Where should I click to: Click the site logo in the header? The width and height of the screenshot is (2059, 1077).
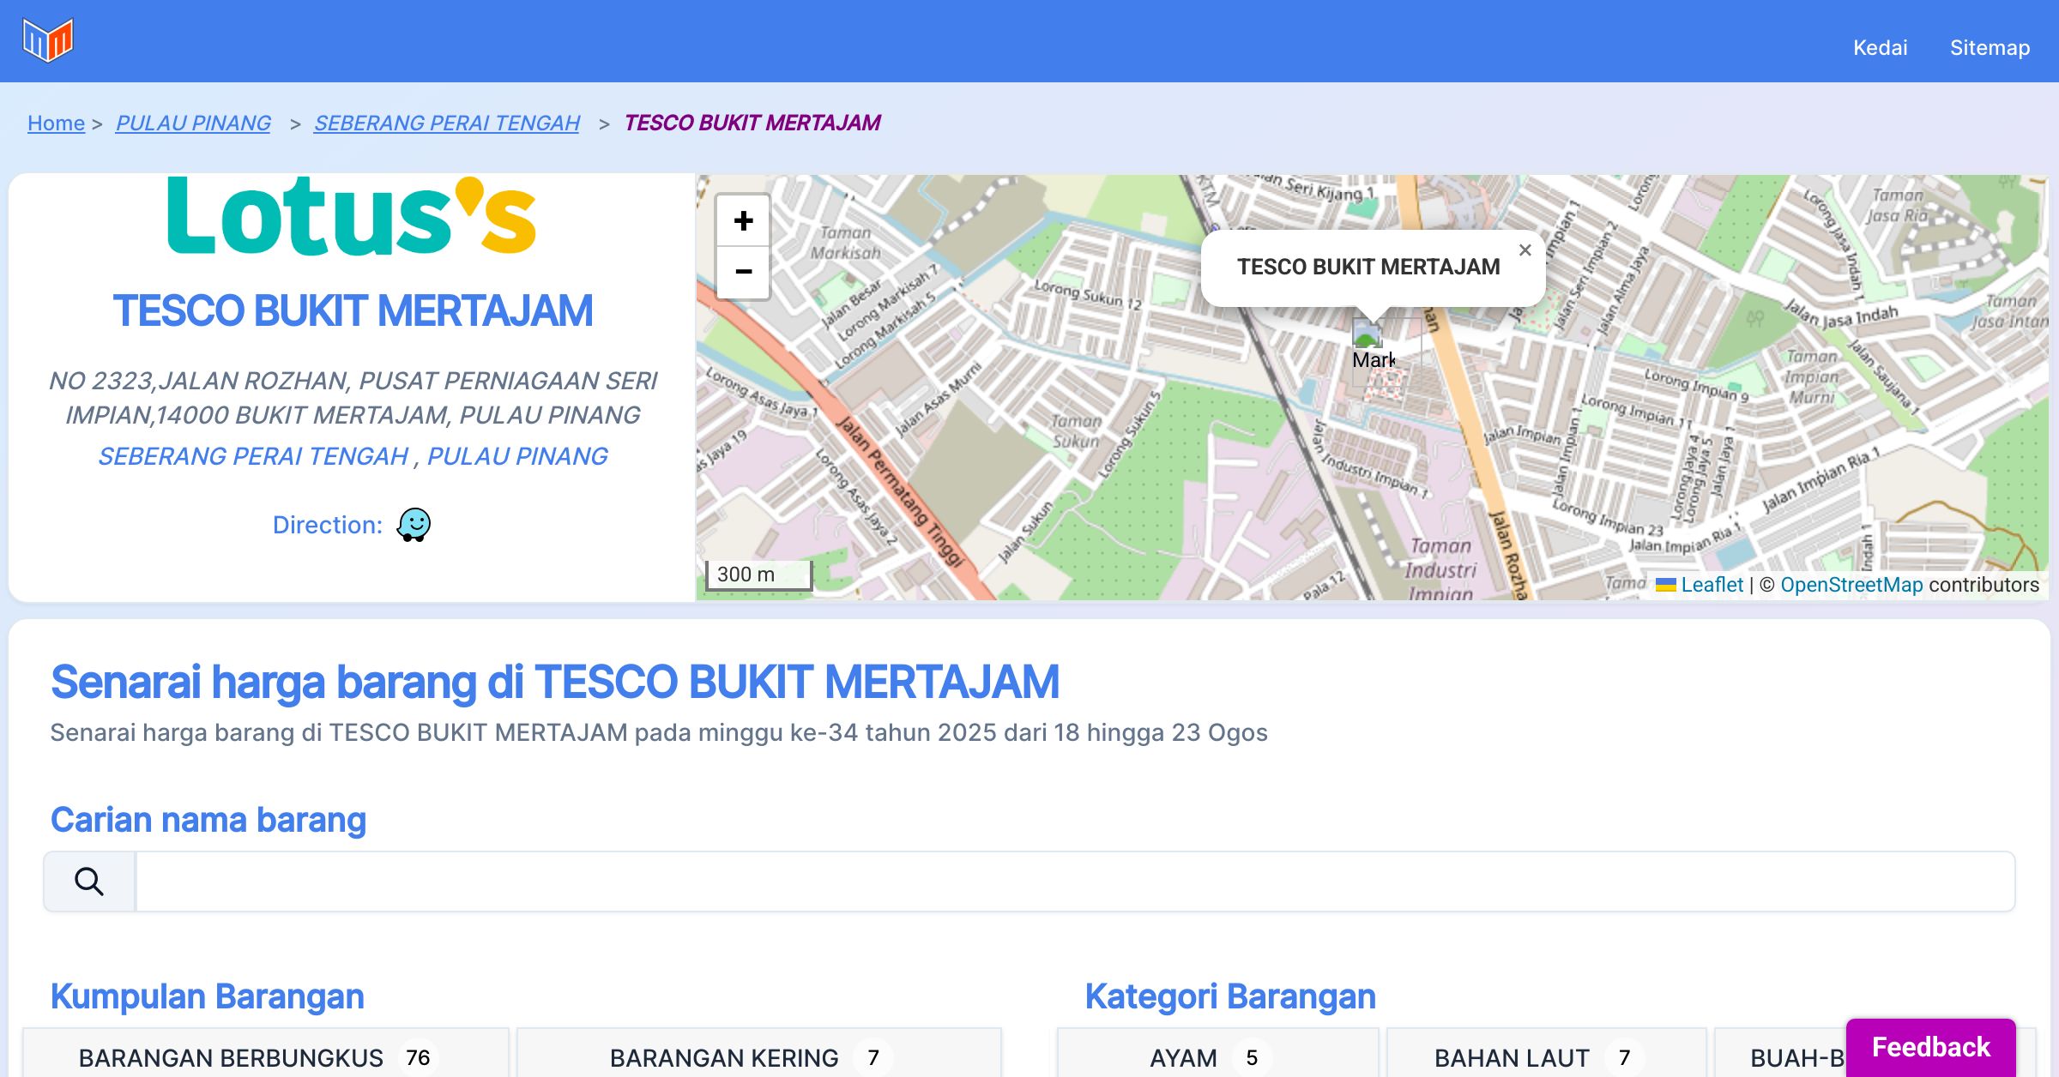[x=48, y=40]
